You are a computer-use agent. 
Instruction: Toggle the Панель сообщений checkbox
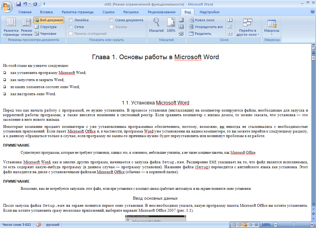point(71,34)
